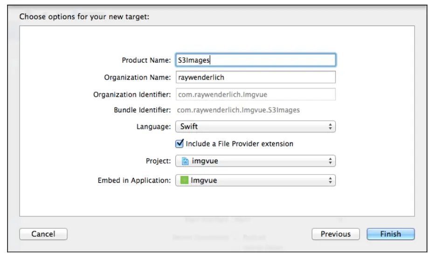Click the green Imgvue application icon
This screenshot has width=436, height=260.
tap(184, 180)
